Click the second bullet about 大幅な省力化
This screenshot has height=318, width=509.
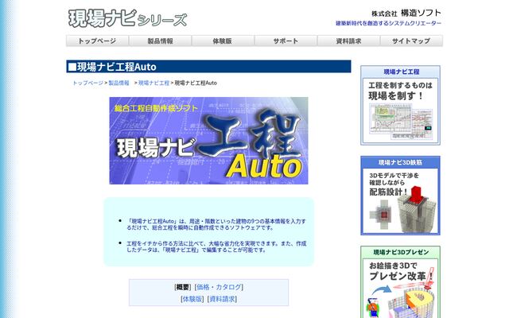click(216, 247)
